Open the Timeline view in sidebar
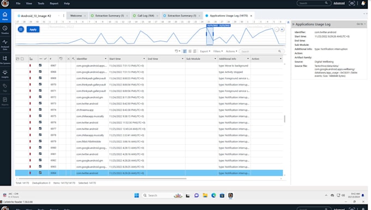This screenshot has width=371, height=210. pos(5,30)
